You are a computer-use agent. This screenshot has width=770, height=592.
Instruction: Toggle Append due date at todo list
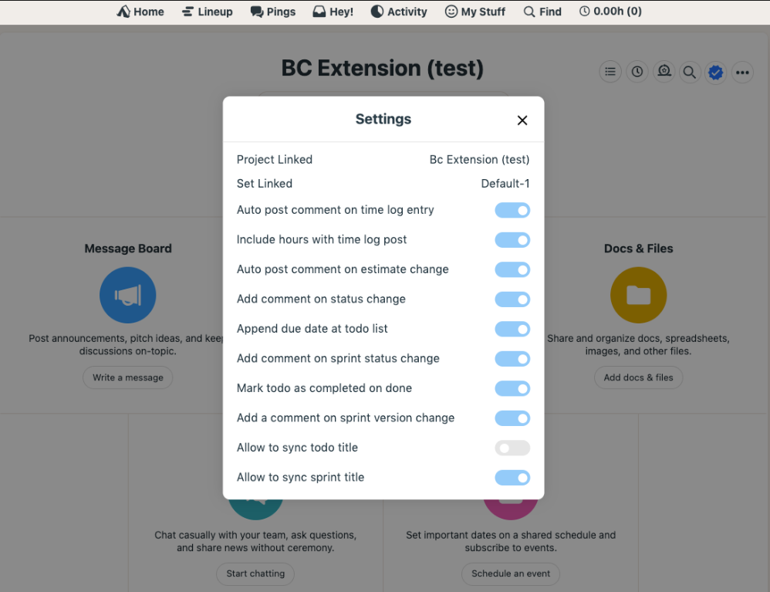point(512,329)
